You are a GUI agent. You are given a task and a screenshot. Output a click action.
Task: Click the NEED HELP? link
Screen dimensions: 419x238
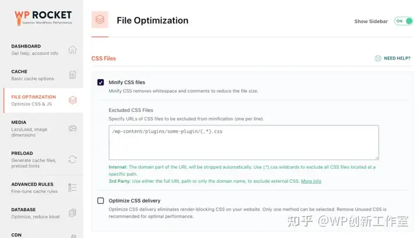pyautogui.click(x=397, y=59)
